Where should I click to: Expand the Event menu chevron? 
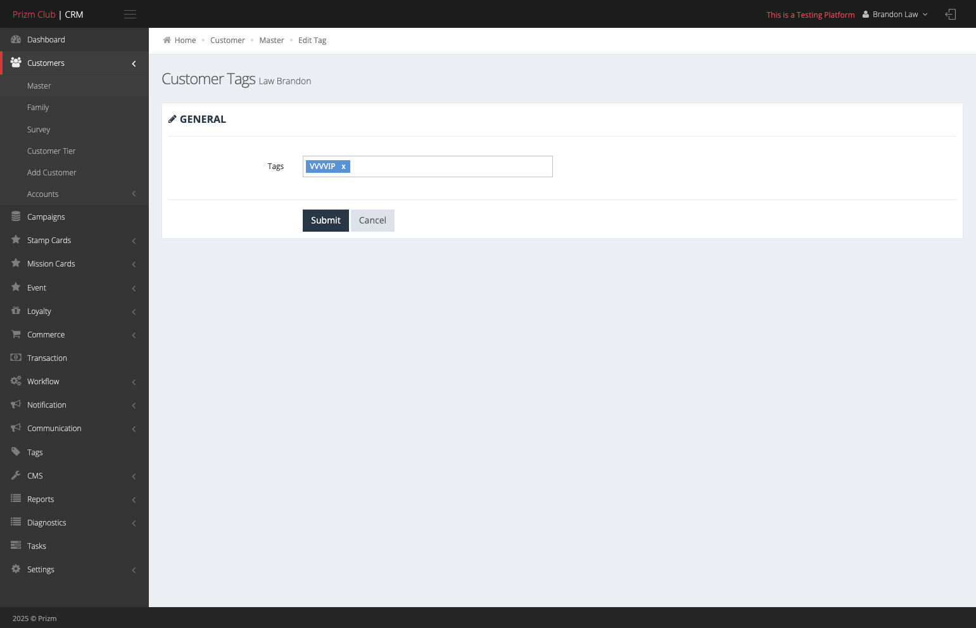134,288
